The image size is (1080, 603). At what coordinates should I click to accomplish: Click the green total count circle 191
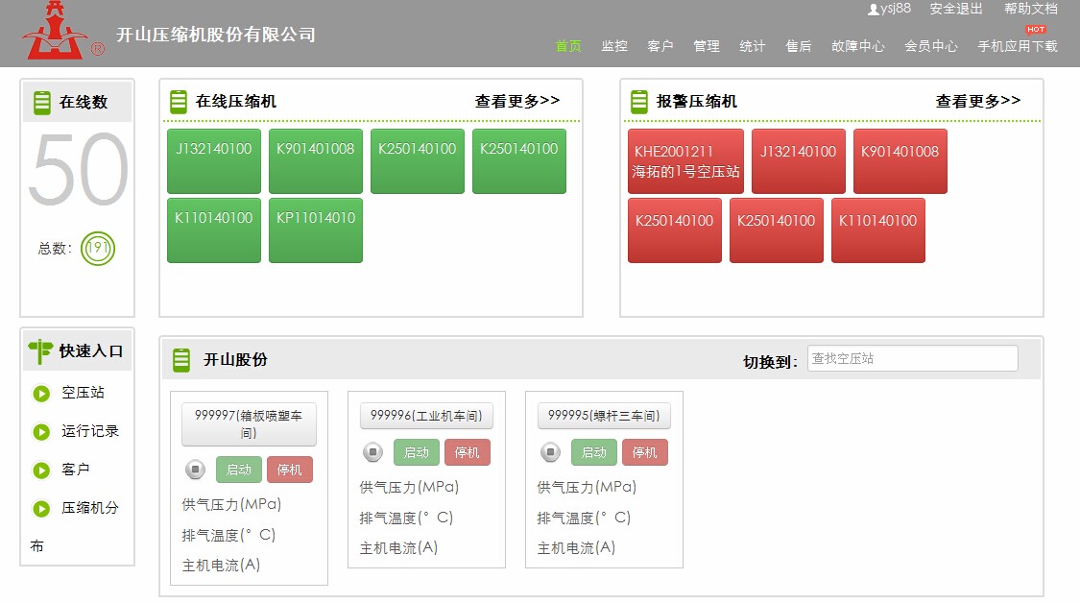click(x=98, y=249)
